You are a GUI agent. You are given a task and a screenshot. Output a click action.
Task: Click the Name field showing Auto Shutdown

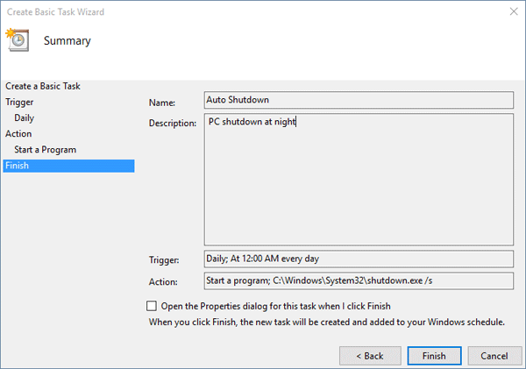coord(358,100)
